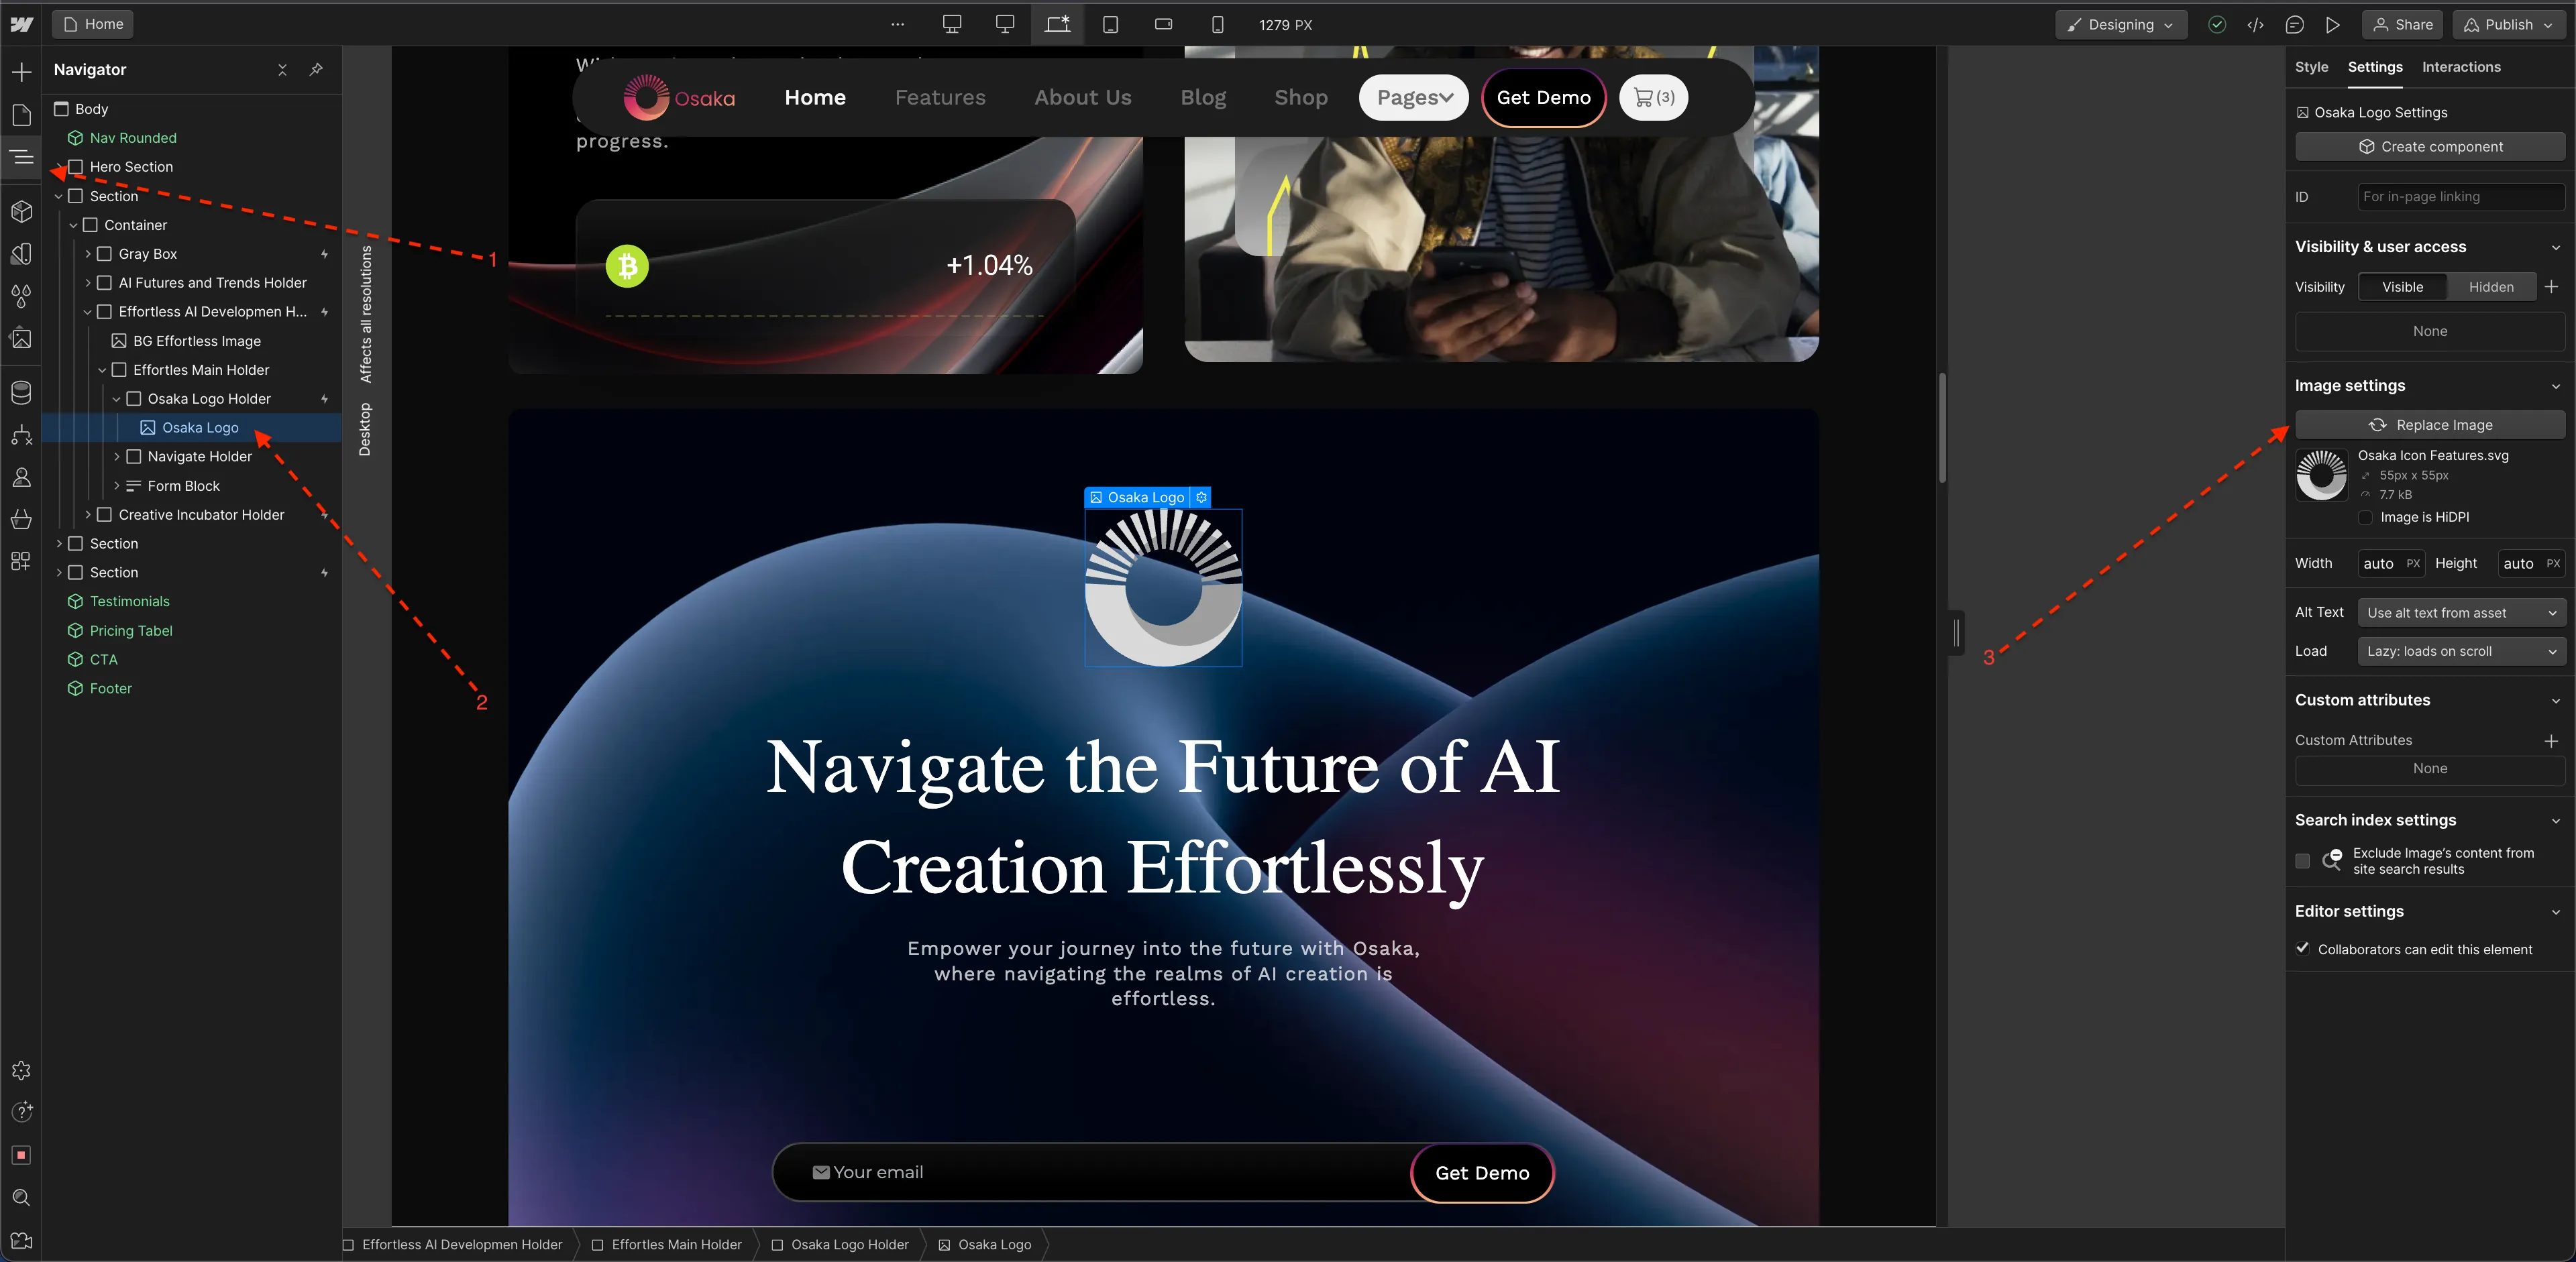This screenshot has height=1262, width=2576.
Task: Click the Preview play icon
Action: coord(2332,24)
